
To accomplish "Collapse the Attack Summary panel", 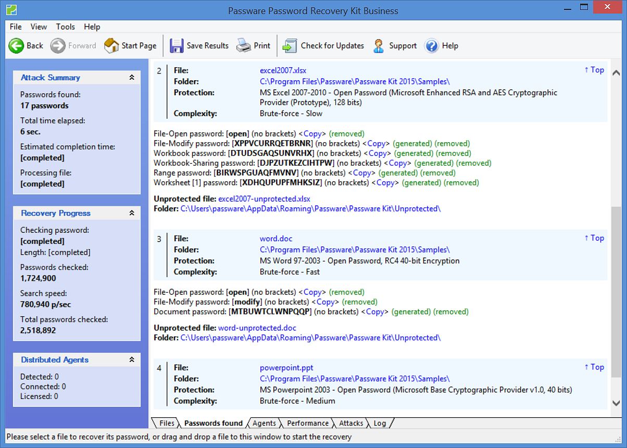I will [132, 78].
